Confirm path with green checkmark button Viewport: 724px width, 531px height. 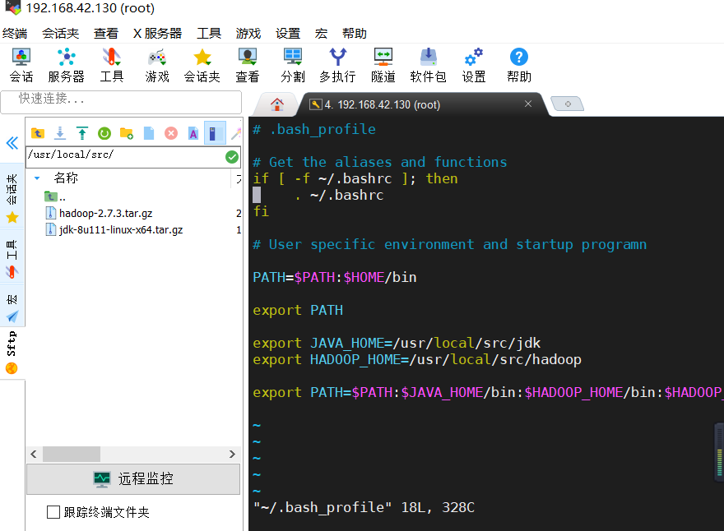point(232,157)
